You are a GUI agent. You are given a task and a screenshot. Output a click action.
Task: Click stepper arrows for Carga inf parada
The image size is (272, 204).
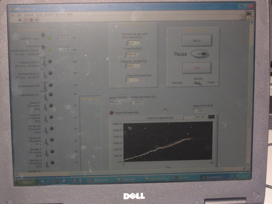tap(125, 80)
